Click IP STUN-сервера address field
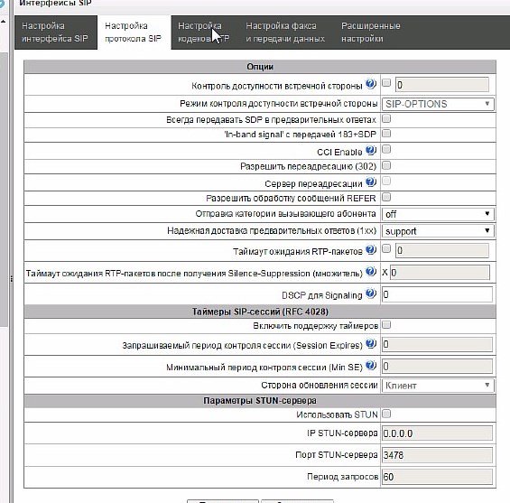The height and width of the screenshot is (503, 510). coord(437,433)
